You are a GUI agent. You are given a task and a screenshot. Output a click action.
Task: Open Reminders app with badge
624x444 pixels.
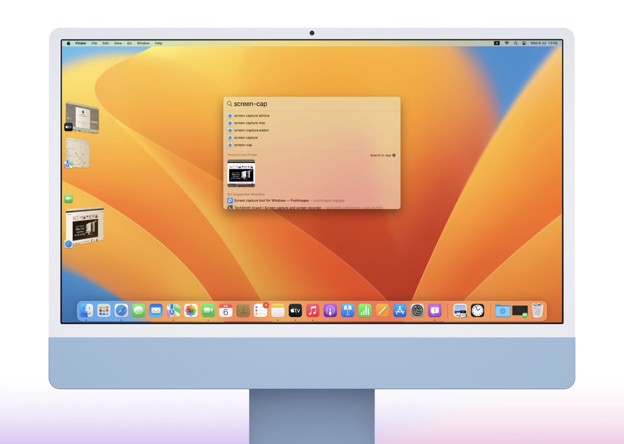tap(260, 311)
